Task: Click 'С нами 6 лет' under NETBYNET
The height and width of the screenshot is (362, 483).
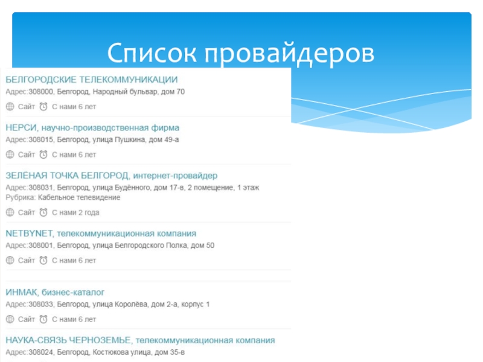Action: [x=74, y=261]
